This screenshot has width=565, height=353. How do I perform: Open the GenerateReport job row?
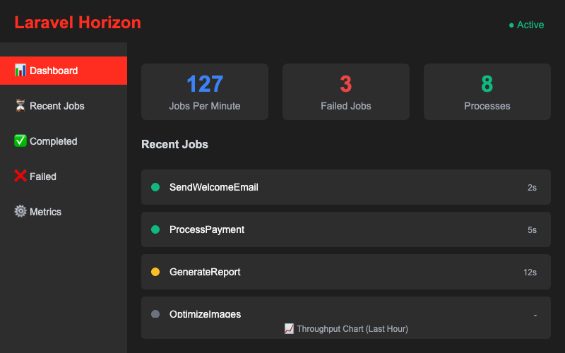tap(346, 272)
